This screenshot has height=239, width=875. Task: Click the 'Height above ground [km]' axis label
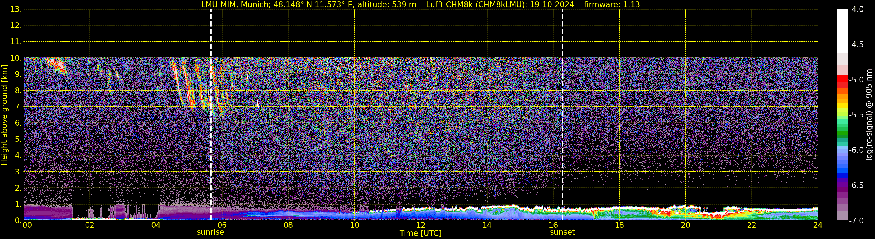click(x=4, y=115)
